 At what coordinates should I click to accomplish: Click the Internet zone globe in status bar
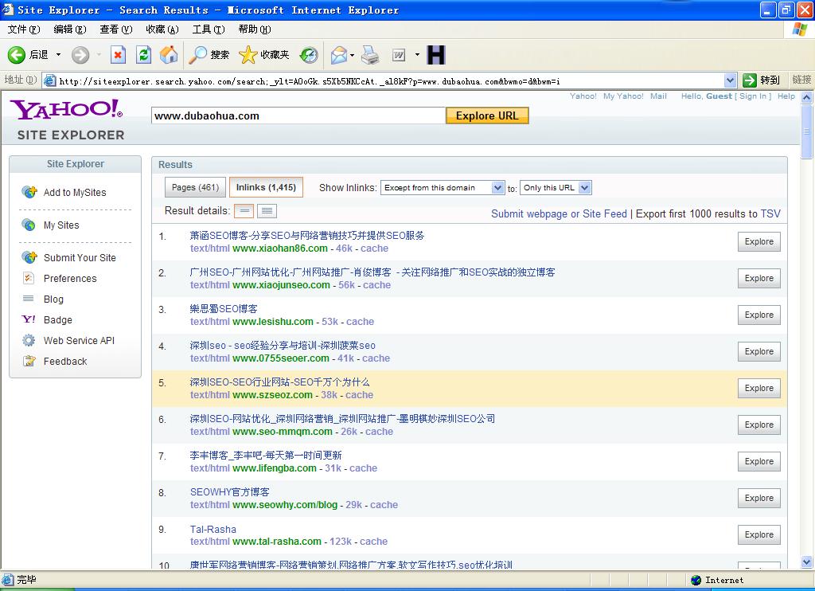coord(696,580)
